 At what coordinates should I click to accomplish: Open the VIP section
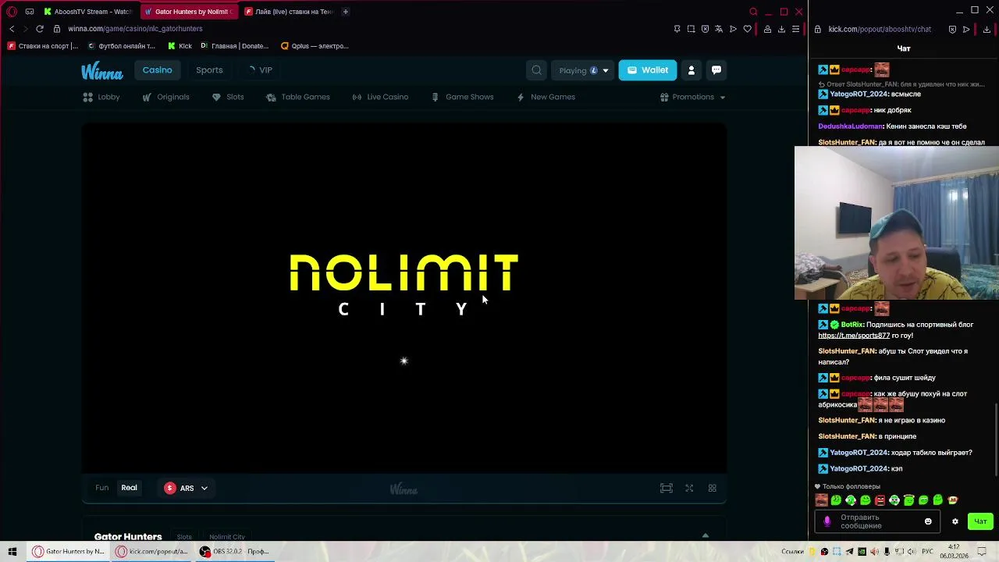[260, 70]
